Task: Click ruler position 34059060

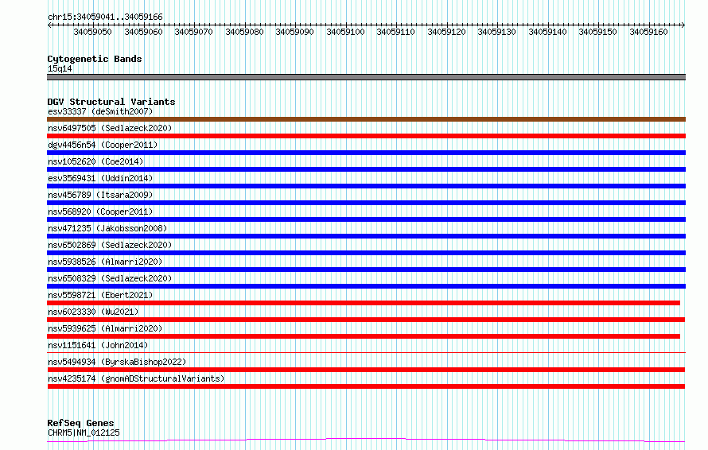Action: pos(143,32)
